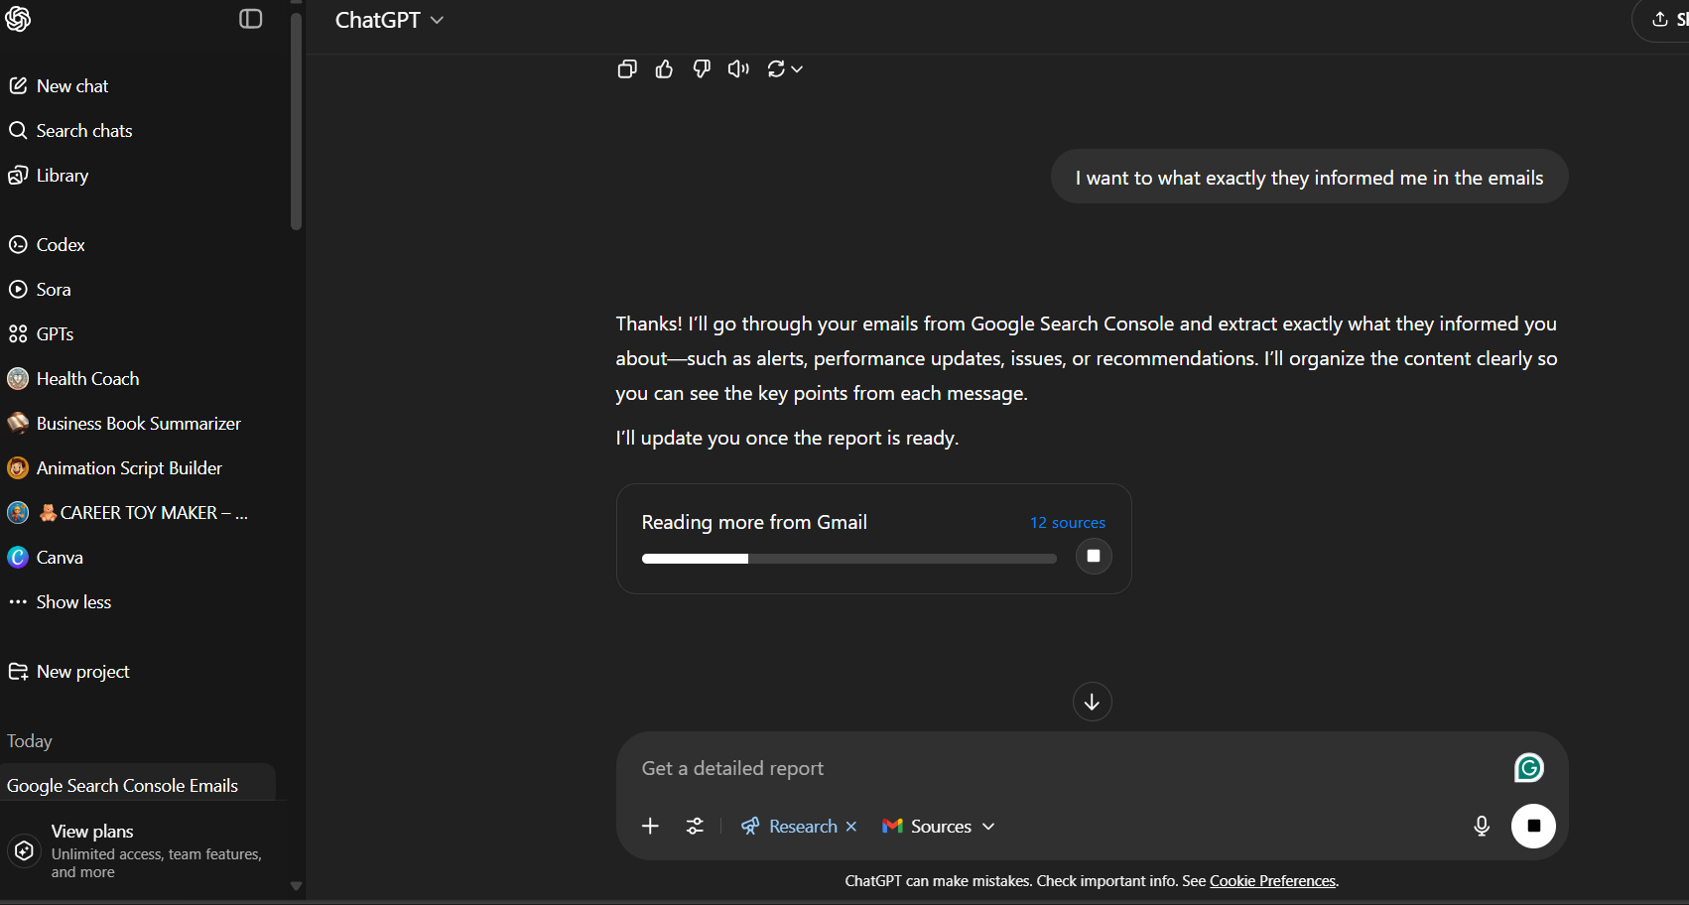
Task: Click the Grammarly icon in input
Action: point(1529,768)
